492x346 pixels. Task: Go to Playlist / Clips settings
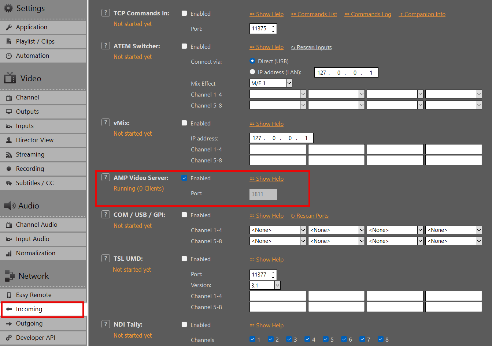click(43, 41)
